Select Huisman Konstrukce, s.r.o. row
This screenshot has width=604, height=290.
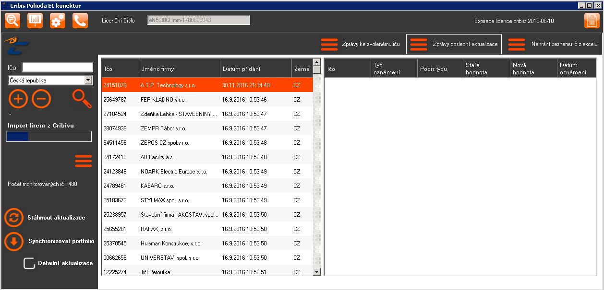(207, 243)
